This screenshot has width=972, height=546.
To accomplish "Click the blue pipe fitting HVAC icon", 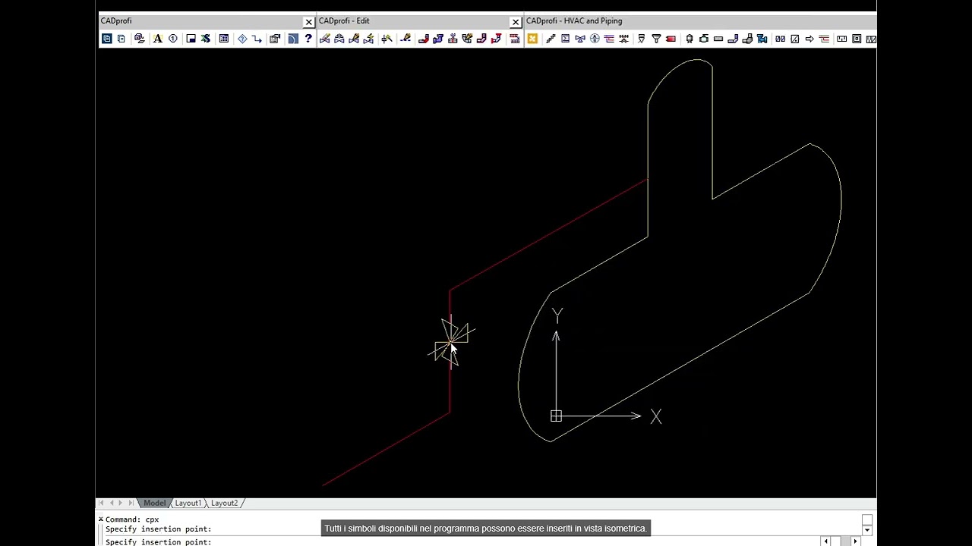I will pyautogui.click(x=762, y=39).
